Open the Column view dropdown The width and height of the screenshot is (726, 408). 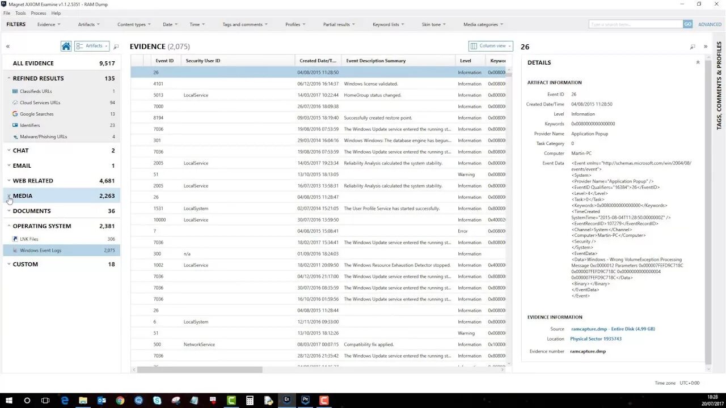point(490,46)
